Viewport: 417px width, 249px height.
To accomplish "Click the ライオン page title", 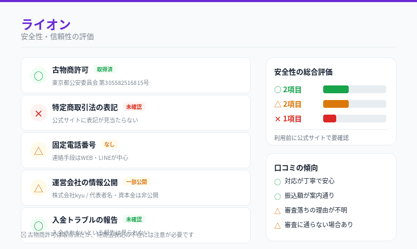I will pyautogui.click(x=46, y=24).
